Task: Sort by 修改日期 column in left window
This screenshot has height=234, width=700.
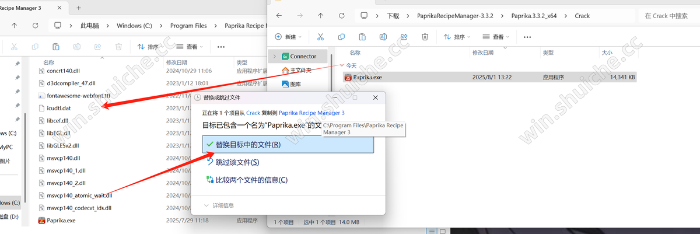Action: coord(177,62)
